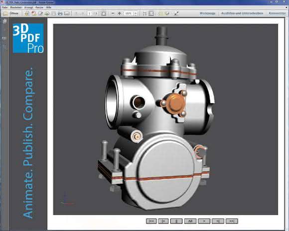Click the step back |< button
The image size is (289, 231).
[x=163, y=221]
